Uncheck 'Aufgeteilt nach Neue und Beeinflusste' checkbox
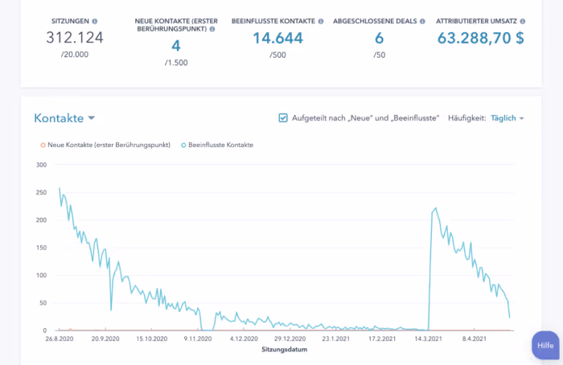563x365 pixels. point(283,117)
